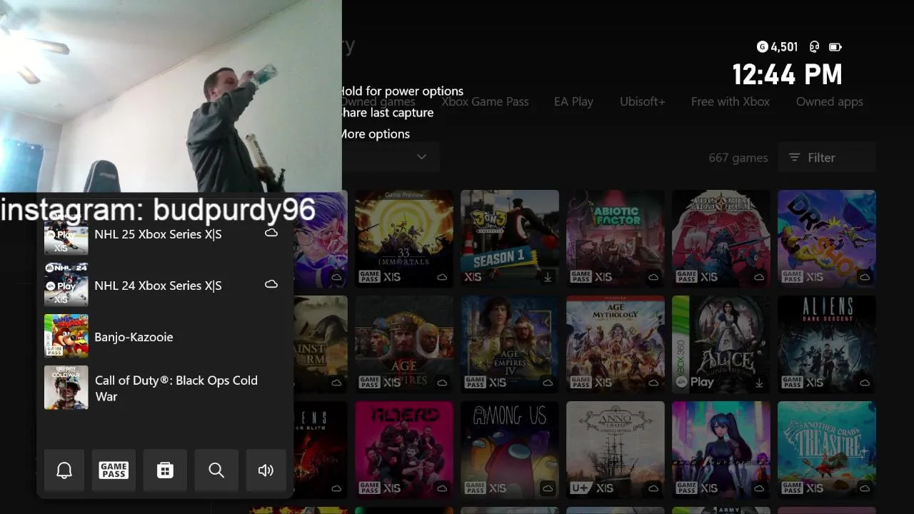Click the headset status icon
The image size is (914, 514).
point(814,47)
